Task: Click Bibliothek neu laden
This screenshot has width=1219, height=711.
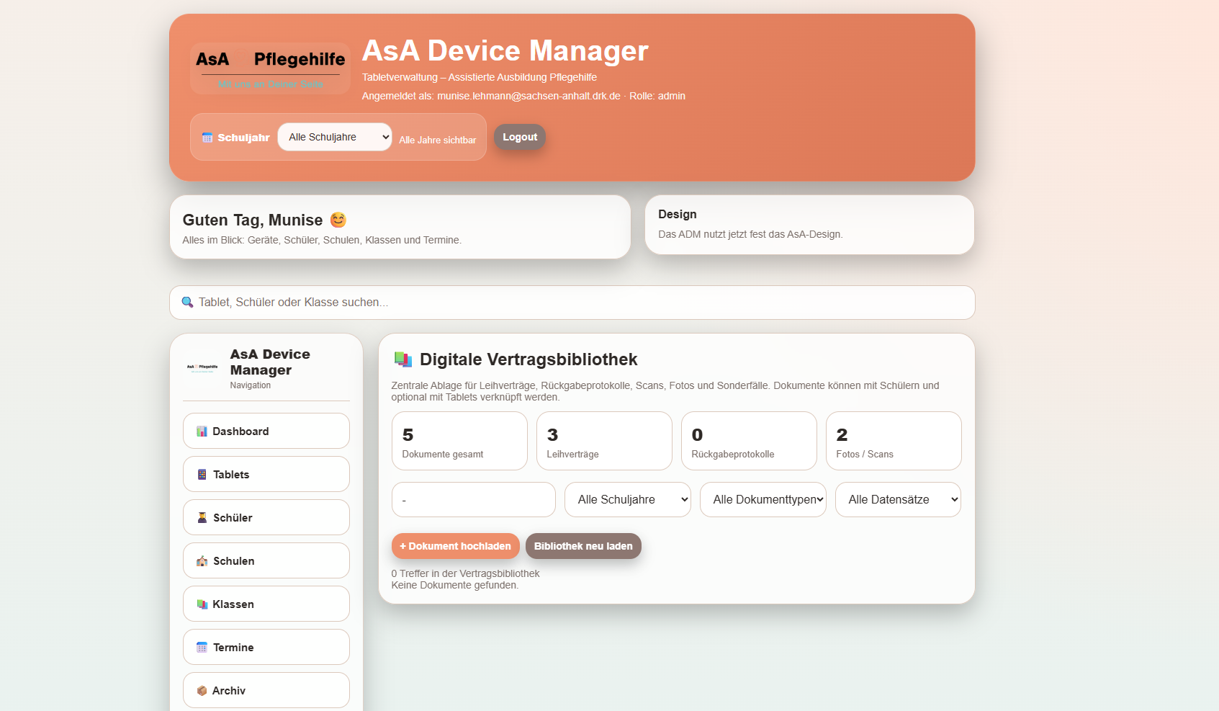Action: pos(583,546)
